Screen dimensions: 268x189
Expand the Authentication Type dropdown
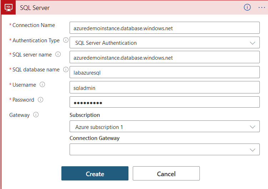pos(165,43)
